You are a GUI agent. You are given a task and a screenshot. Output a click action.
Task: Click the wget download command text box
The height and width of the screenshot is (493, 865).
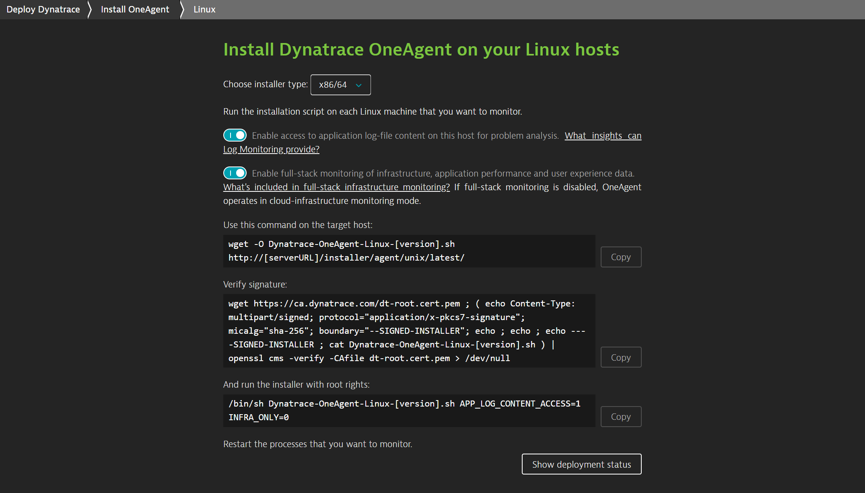[409, 251]
